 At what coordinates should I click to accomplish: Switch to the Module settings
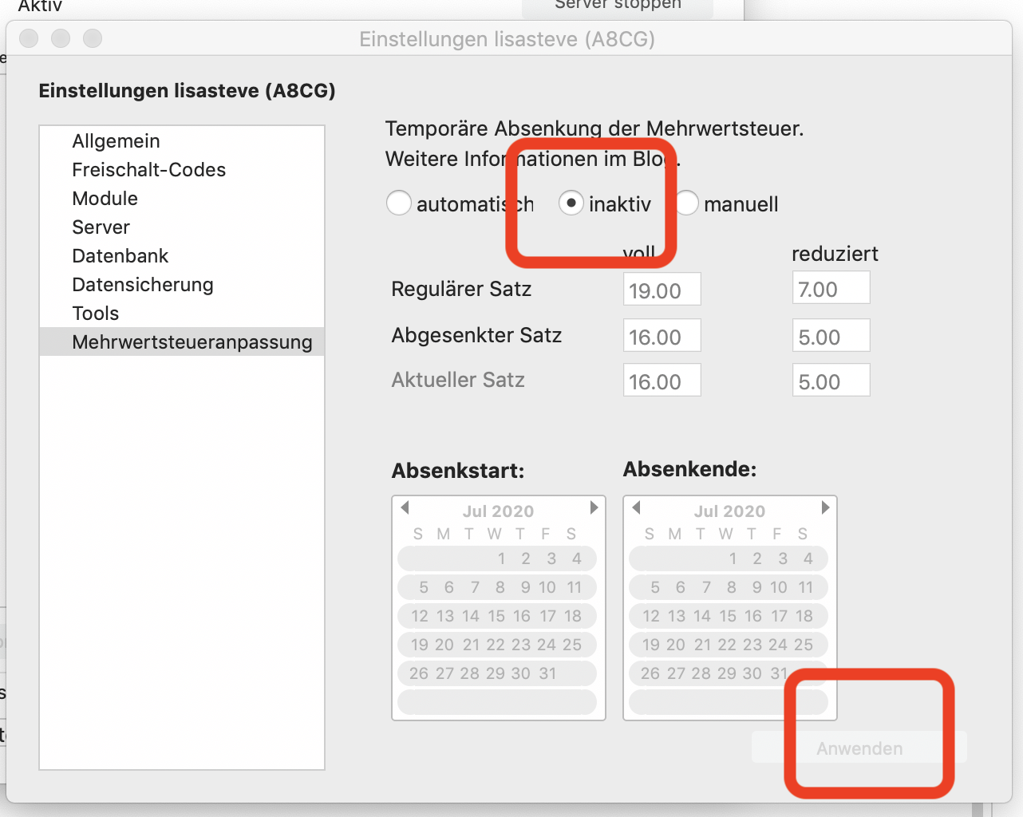105,199
